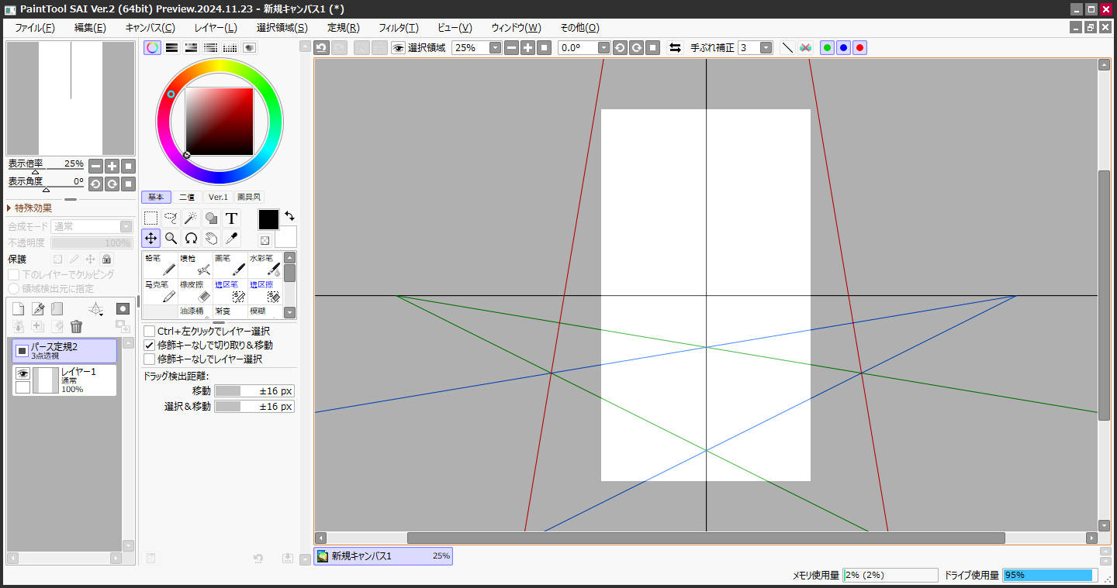The height and width of the screenshot is (588, 1117).
Task: Click the delete layer trash icon
Action: point(76,327)
